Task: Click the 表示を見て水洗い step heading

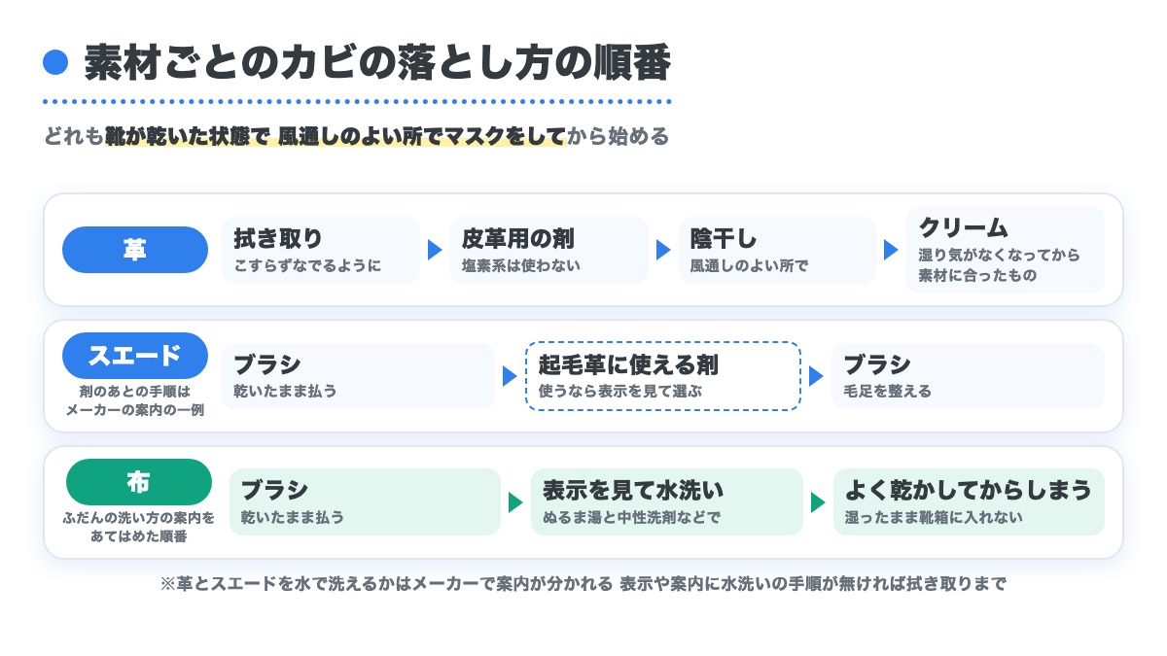Action: point(633,491)
